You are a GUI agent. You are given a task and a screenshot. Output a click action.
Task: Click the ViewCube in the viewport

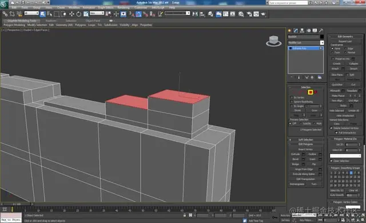pos(273,41)
